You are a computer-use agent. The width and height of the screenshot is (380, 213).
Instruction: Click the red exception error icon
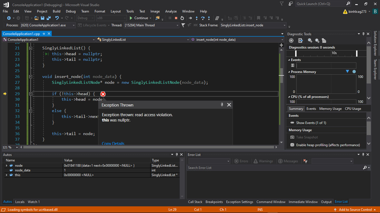click(x=103, y=94)
